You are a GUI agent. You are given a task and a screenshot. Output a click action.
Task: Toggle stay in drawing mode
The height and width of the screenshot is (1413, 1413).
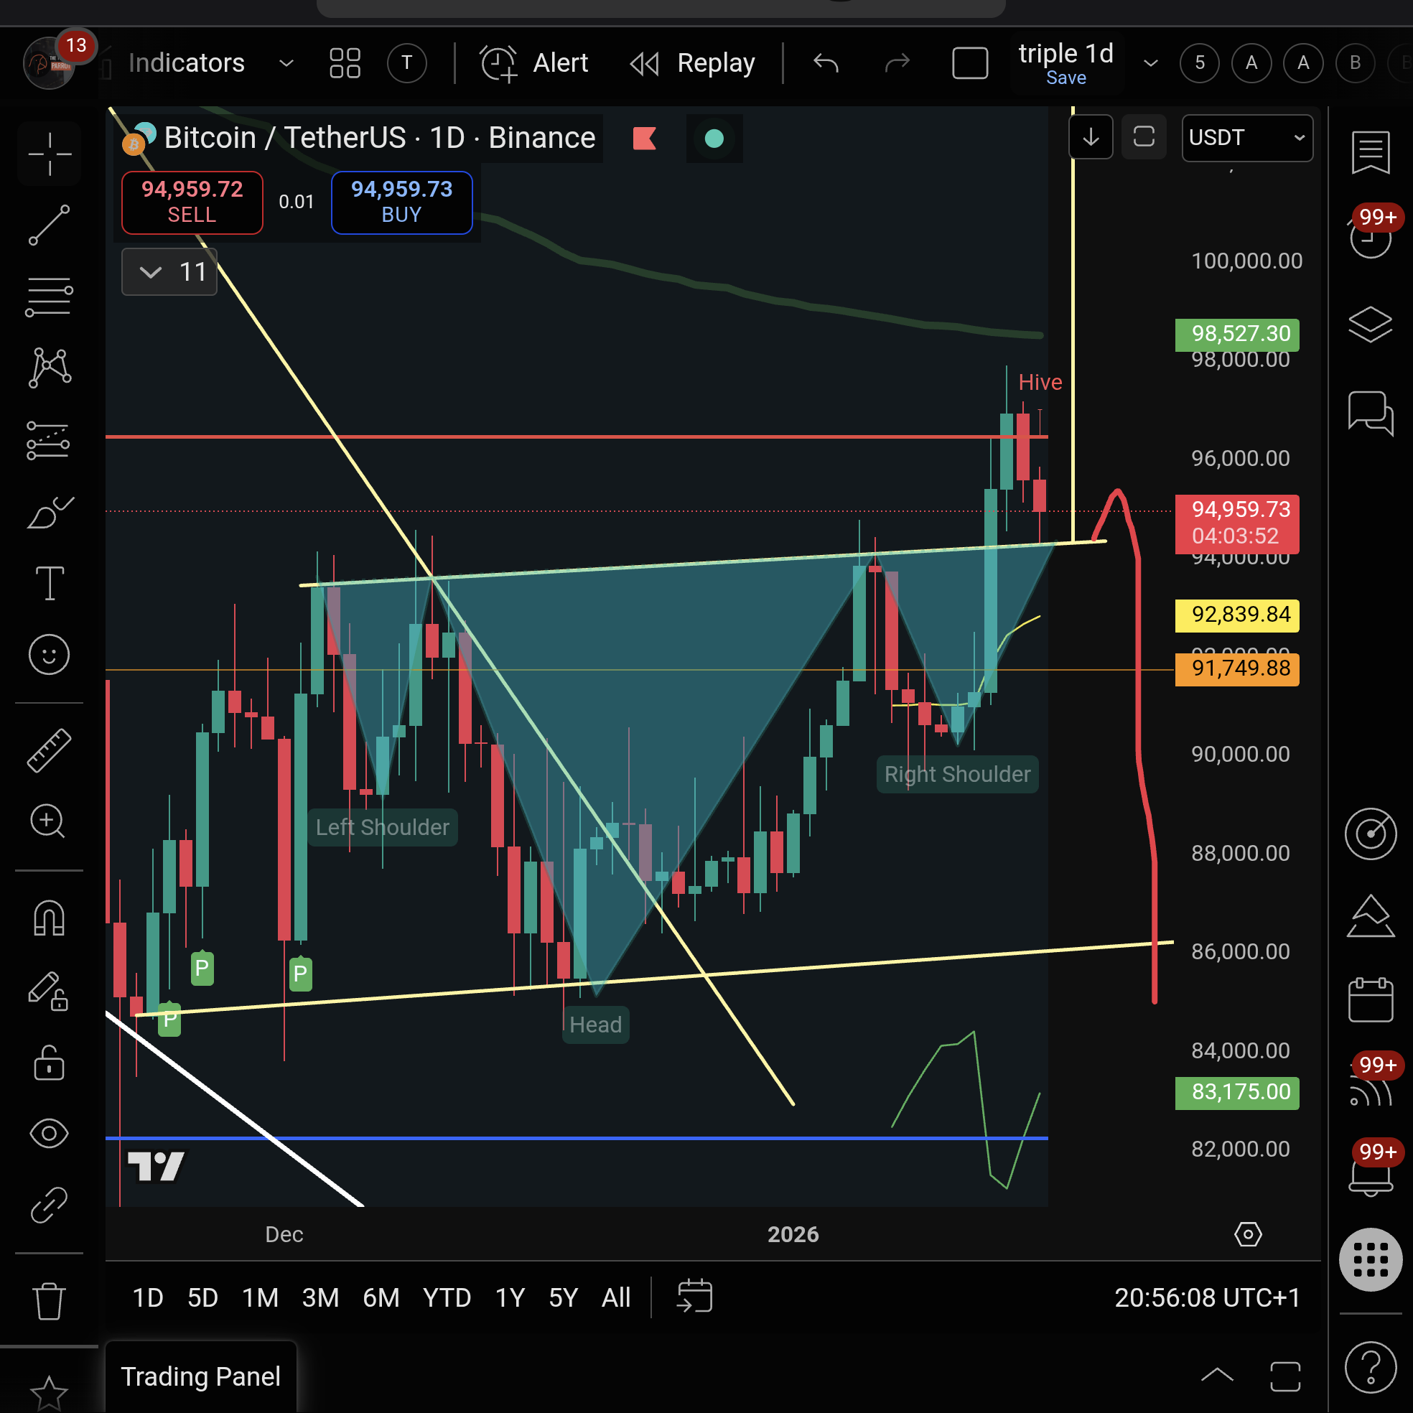[49, 991]
